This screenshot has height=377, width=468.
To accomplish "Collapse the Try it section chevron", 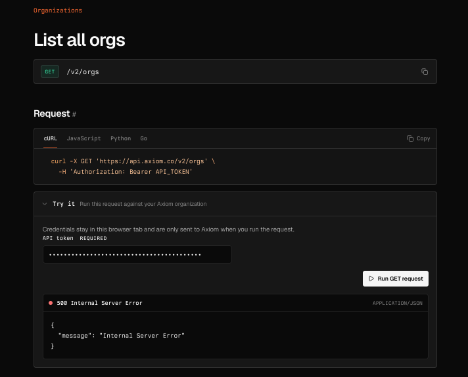I will [45, 204].
